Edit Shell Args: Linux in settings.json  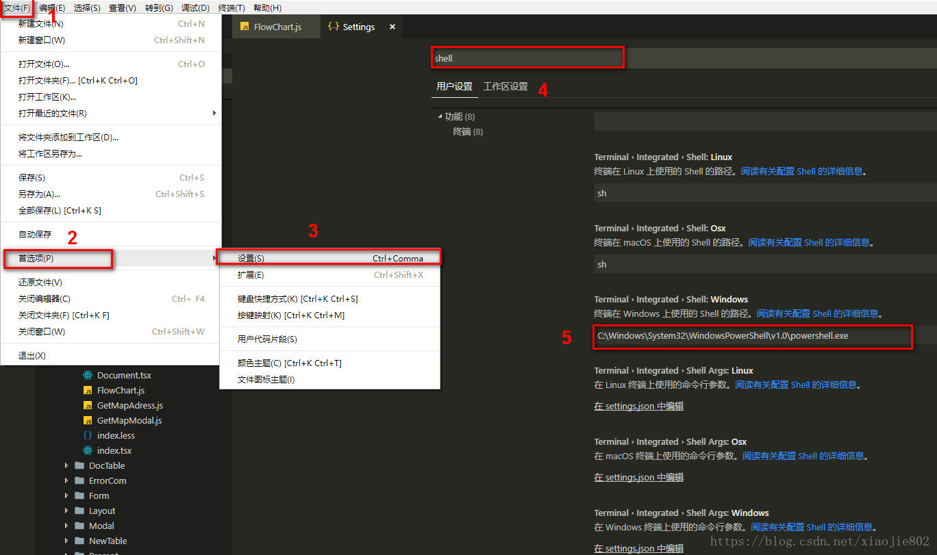click(638, 406)
